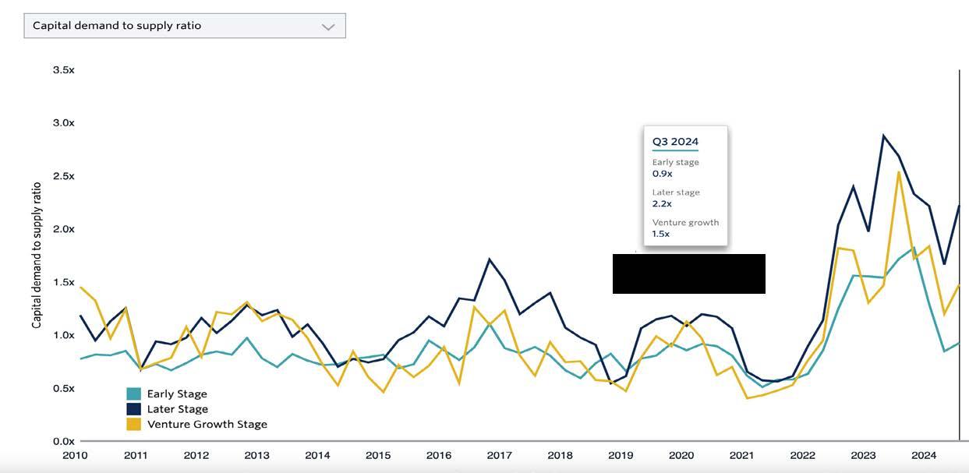Click the 2010 x-axis year label
This screenshot has width=969, height=473.
(75, 455)
